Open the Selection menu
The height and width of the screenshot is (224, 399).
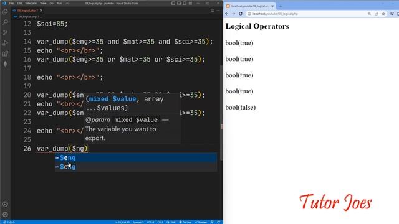tap(31, 3)
